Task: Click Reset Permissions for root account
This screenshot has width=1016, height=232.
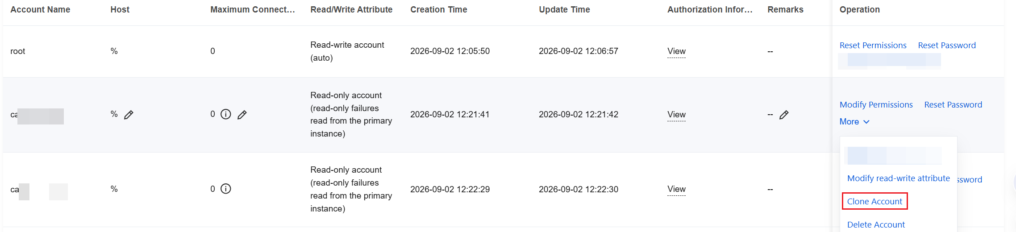Action: tap(873, 45)
